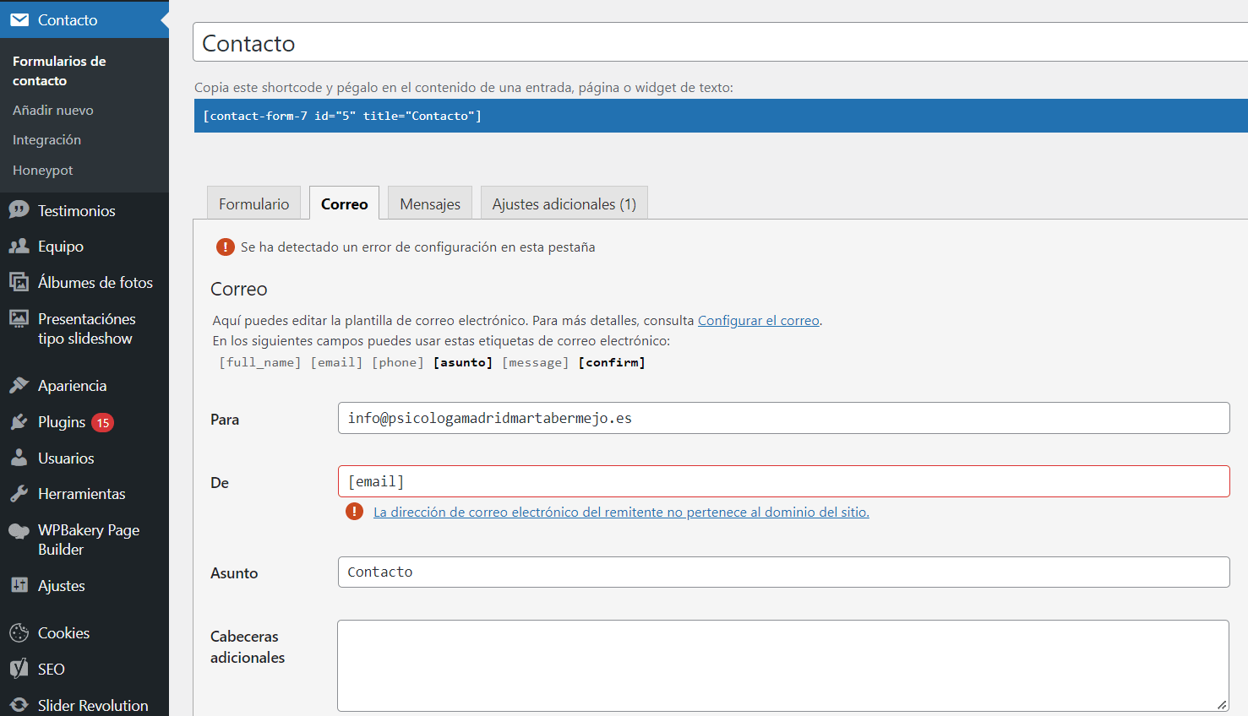Click the red warning icon beside configuration error
Screen dimensions: 1248x716
click(226, 247)
